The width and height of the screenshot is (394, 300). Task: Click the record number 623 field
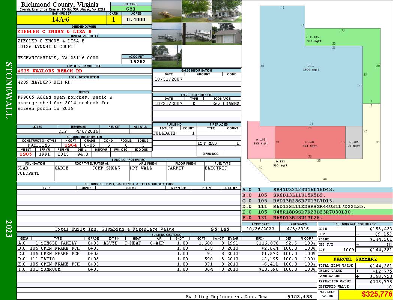coord(131,9)
